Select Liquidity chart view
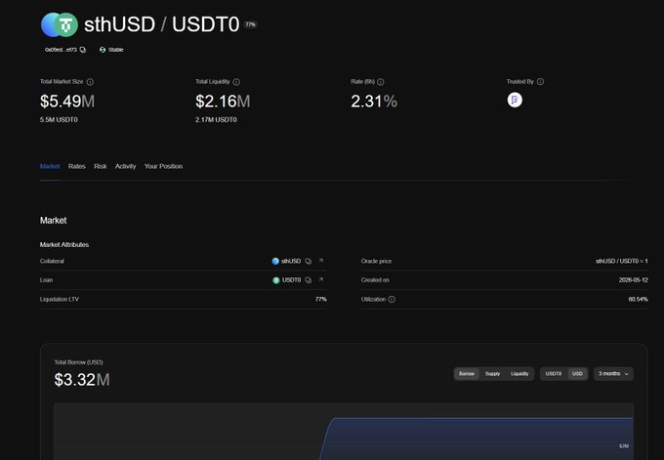This screenshot has width=664, height=460. (519, 374)
